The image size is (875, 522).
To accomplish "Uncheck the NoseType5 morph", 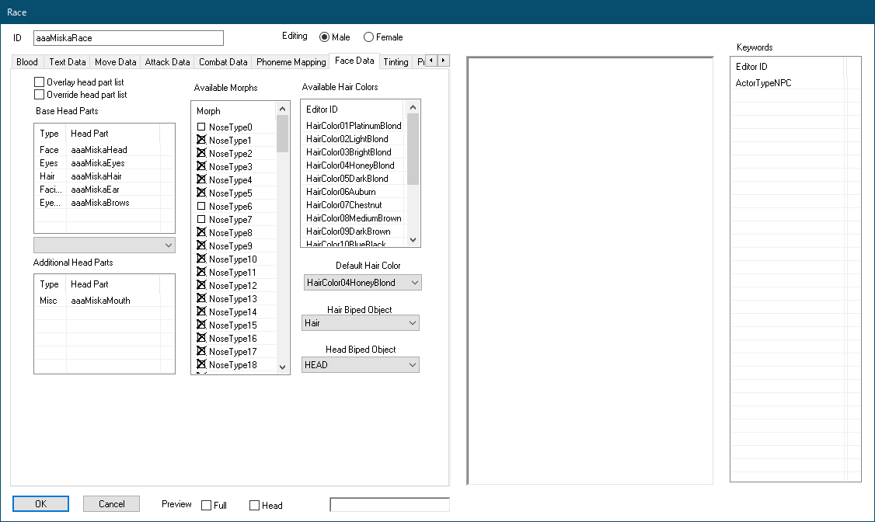I will coord(201,193).
